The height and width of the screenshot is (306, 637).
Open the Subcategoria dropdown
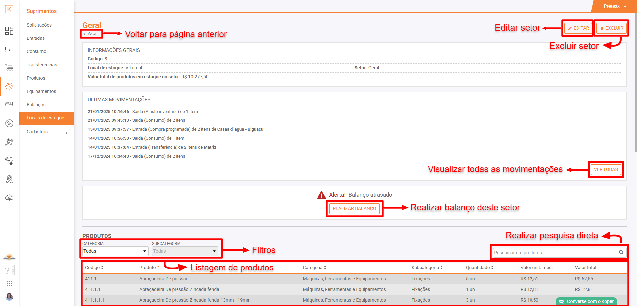(x=185, y=251)
